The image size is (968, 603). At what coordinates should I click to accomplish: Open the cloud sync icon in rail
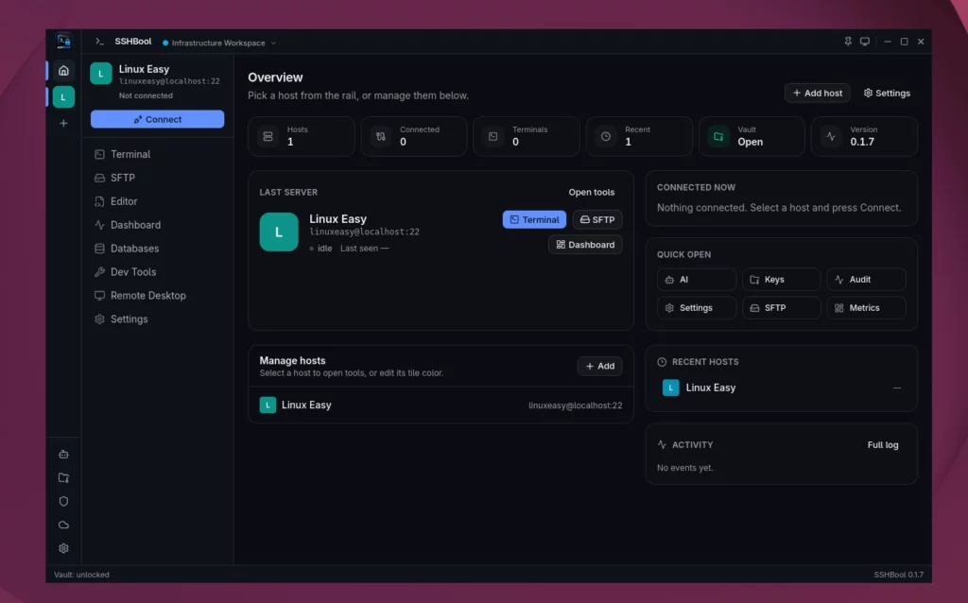point(63,525)
